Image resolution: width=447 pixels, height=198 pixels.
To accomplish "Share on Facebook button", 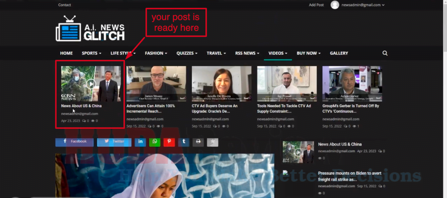I will coord(74,142).
